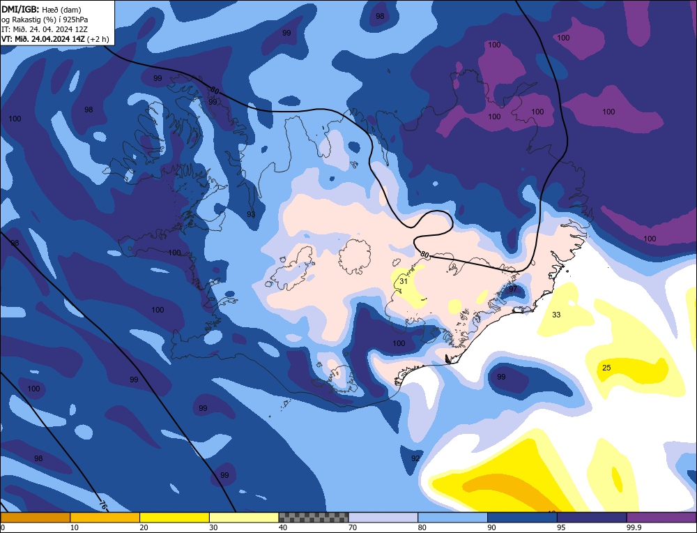Click the '70' legend tick label
Image resolution: width=697 pixels, height=533 pixels.
point(353,527)
